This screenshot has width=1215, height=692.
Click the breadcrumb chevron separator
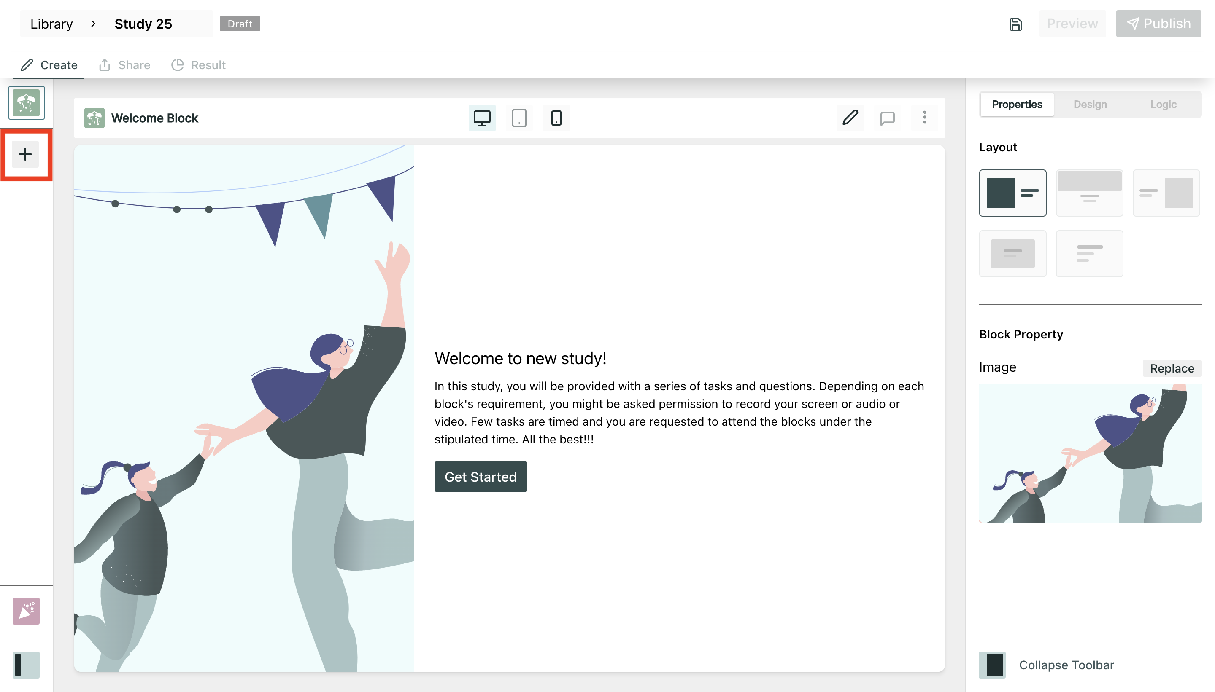click(x=93, y=24)
